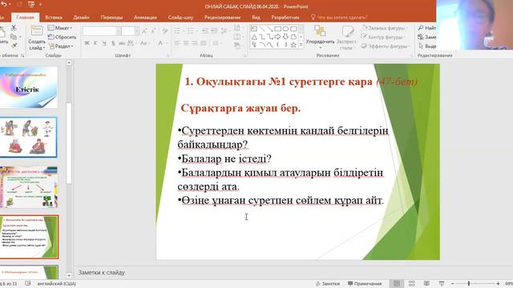The width and height of the screenshot is (513, 288).
Task: Select the five-point star shape
Action: (x=293, y=45)
